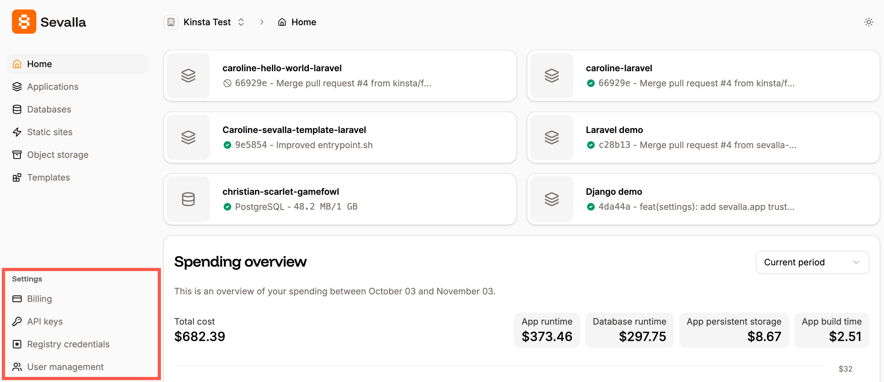Open Static sites section
This screenshot has width=884, height=382.
(x=50, y=132)
